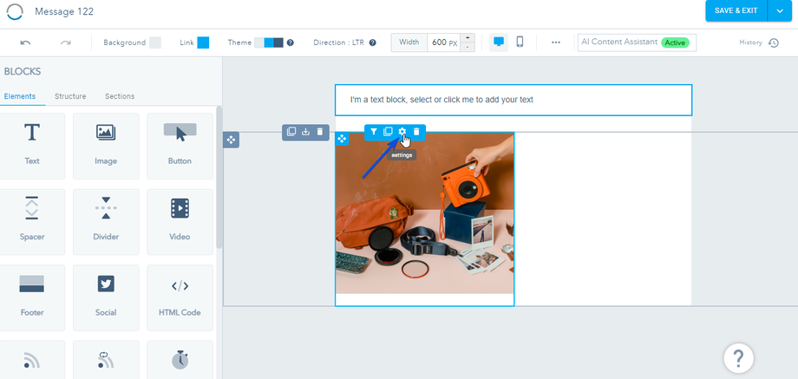This screenshot has height=379, width=798.
Task: Select the Sections tab
Action: pyautogui.click(x=120, y=96)
